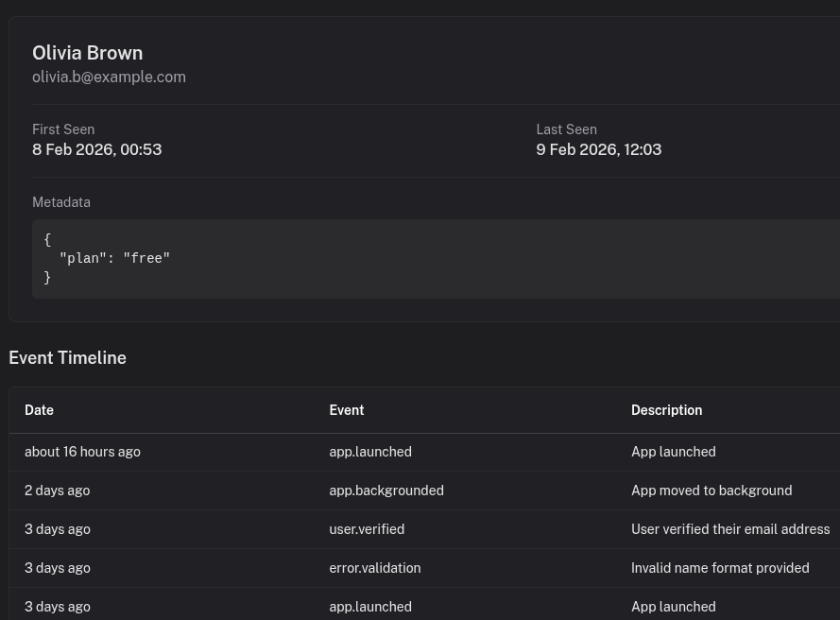Select the First Seen timestamp
This screenshot has width=840, height=620.
coord(96,149)
